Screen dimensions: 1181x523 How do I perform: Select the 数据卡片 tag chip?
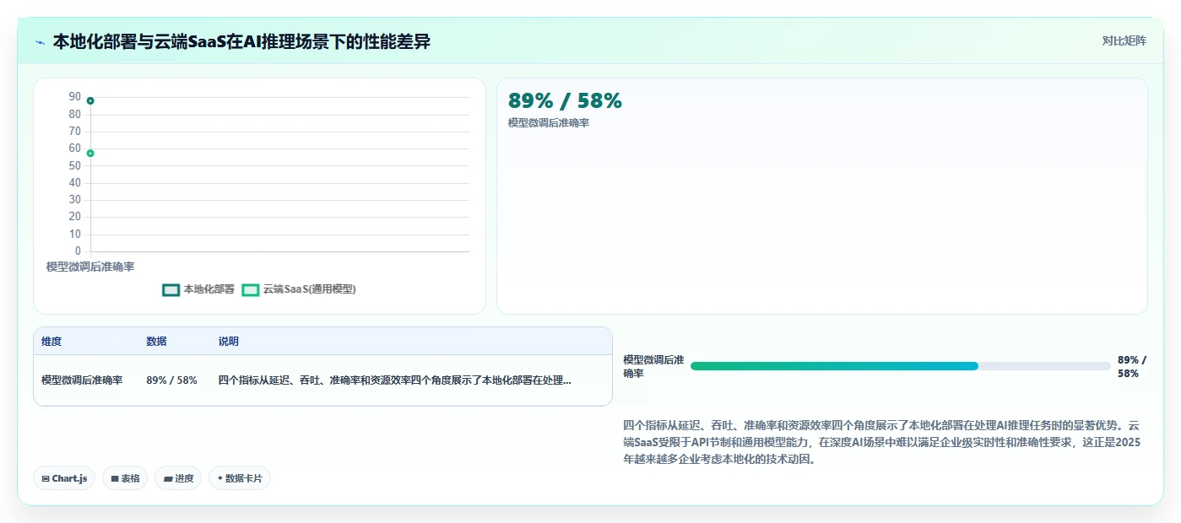(x=240, y=478)
